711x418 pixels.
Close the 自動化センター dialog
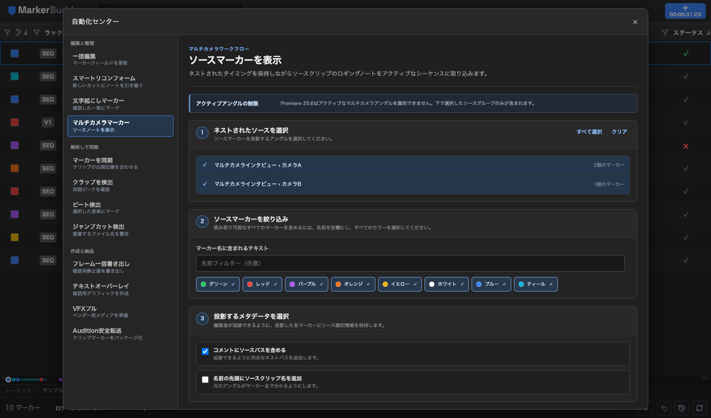635,22
